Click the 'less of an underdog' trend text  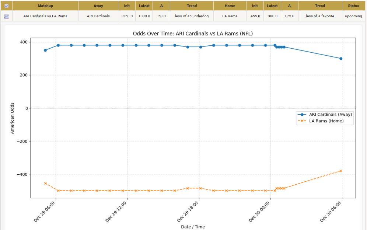click(192, 16)
